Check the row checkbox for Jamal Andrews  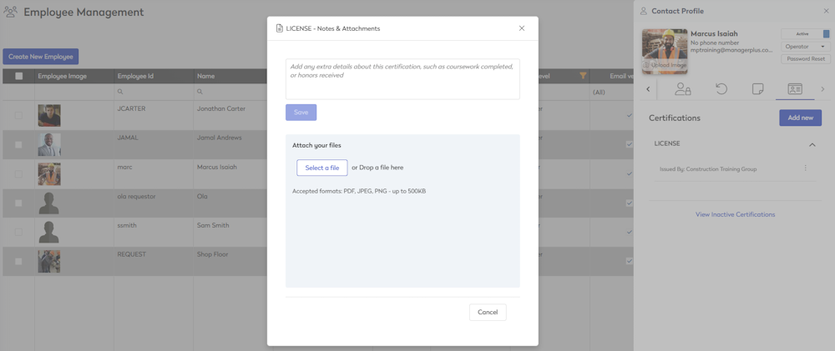[18, 145]
